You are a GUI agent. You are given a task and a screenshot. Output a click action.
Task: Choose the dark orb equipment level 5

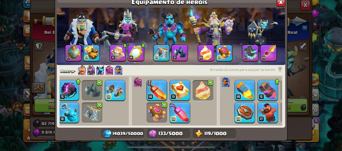tap(69, 91)
